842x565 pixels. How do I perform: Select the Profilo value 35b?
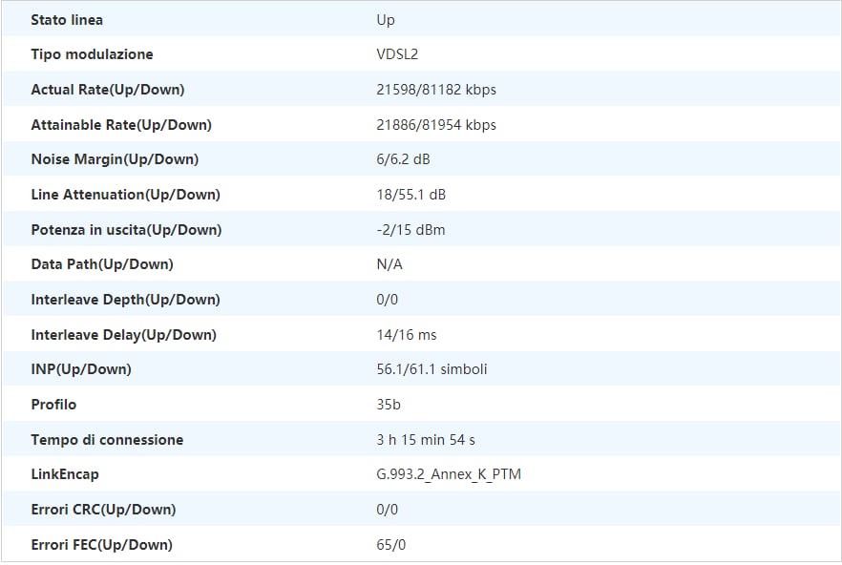(x=389, y=405)
